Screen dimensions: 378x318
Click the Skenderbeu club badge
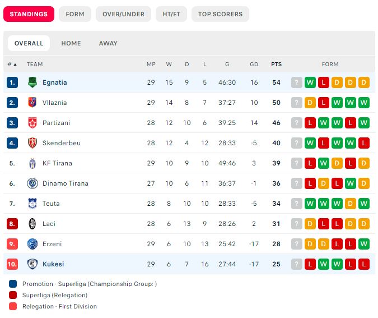(x=32, y=143)
